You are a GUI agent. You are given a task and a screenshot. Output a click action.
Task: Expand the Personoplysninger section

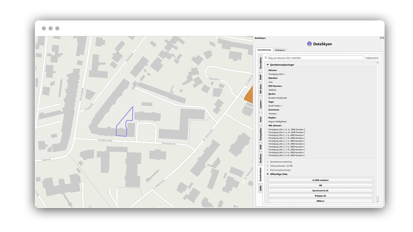(268, 170)
